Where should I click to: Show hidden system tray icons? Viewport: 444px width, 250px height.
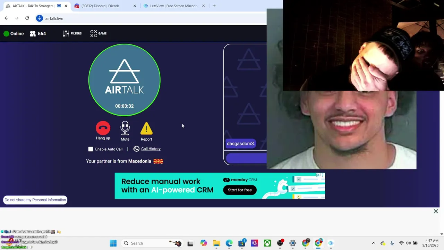tap(374, 243)
